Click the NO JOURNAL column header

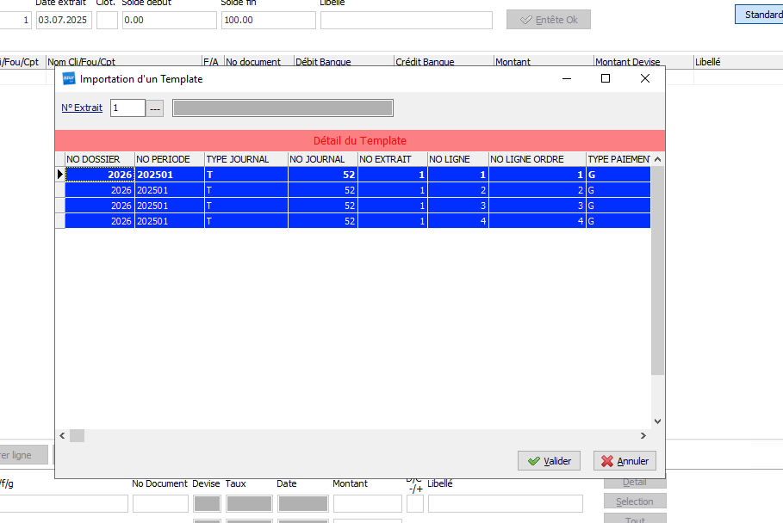point(323,159)
